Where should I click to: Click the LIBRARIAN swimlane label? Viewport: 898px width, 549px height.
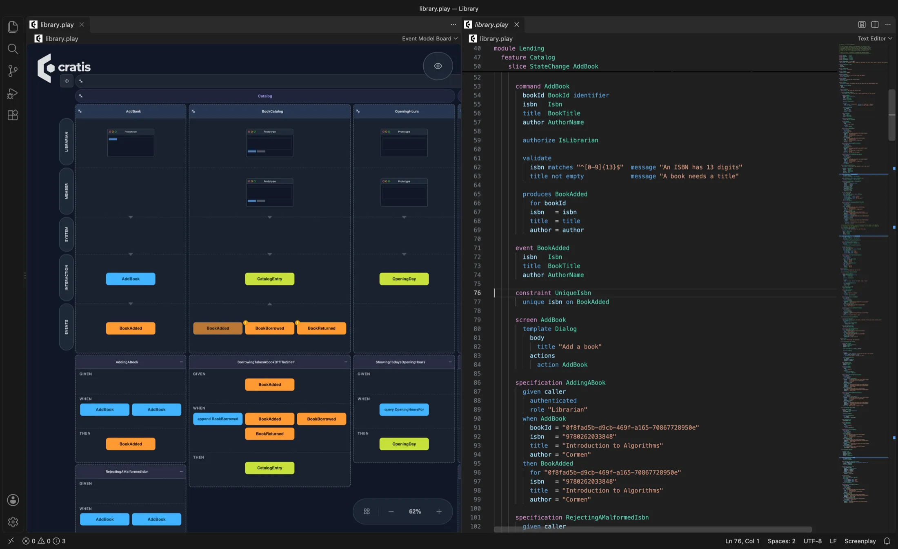click(67, 141)
